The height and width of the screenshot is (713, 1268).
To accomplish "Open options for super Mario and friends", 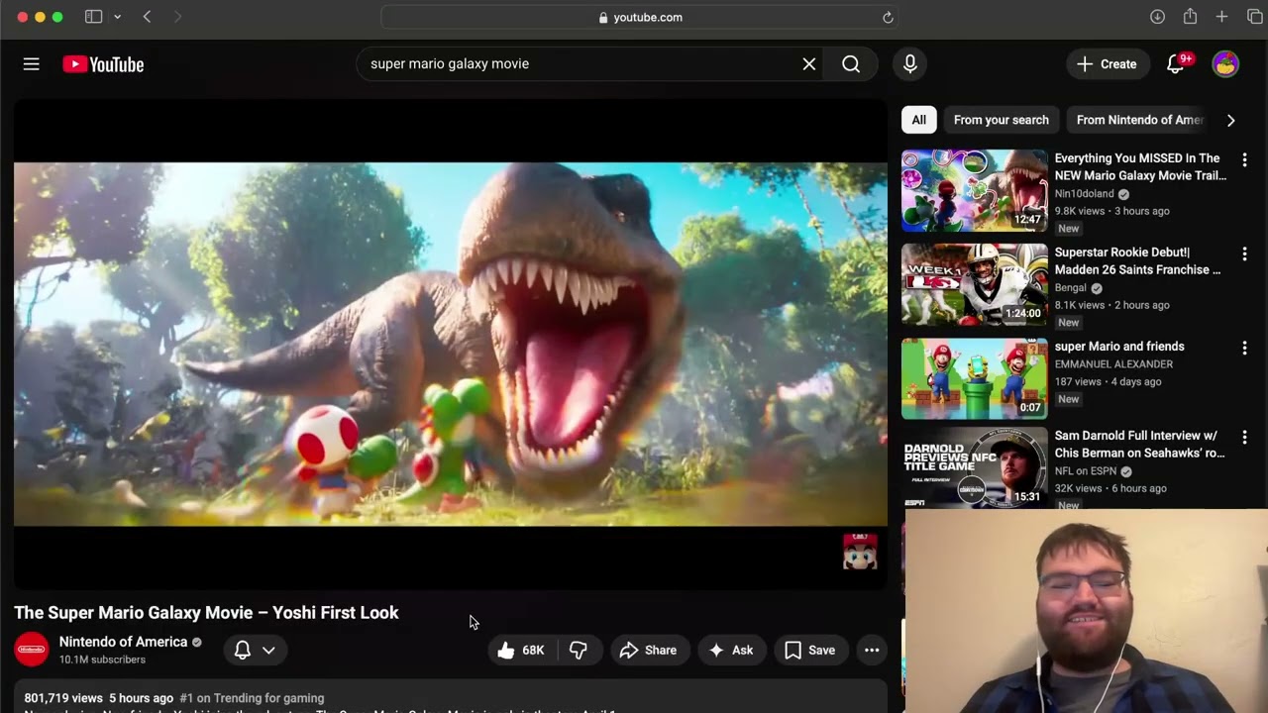I will (x=1244, y=348).
